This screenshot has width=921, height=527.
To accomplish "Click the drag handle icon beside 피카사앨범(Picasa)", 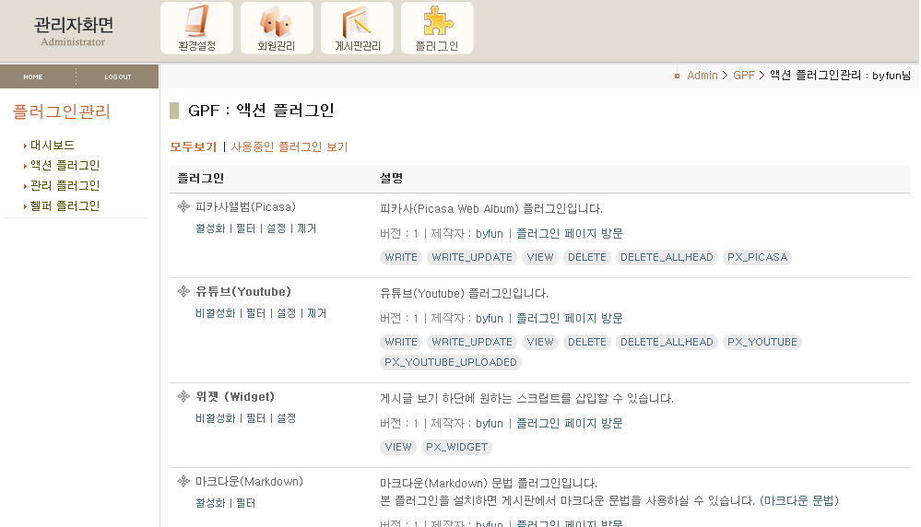I will click(x=183, y=206).
